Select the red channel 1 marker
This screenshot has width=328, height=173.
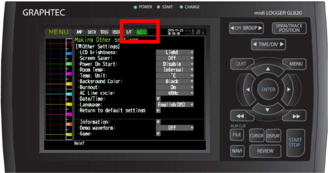tap(69, 44)
